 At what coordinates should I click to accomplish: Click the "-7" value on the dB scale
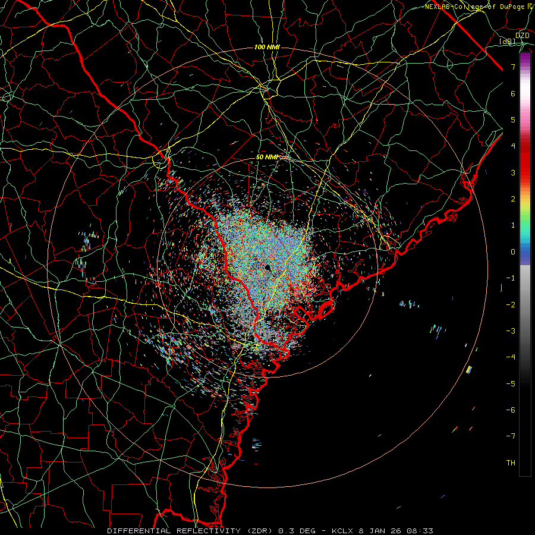tap(511, 436)
